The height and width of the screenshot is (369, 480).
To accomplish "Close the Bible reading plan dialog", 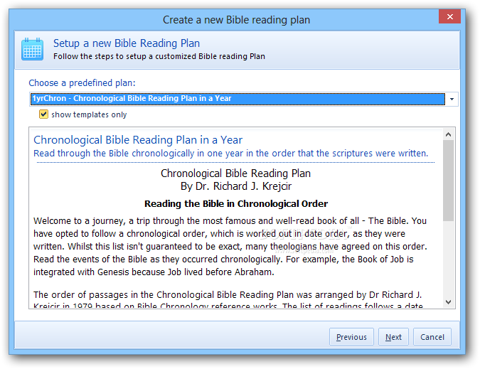I will [449, 16].
